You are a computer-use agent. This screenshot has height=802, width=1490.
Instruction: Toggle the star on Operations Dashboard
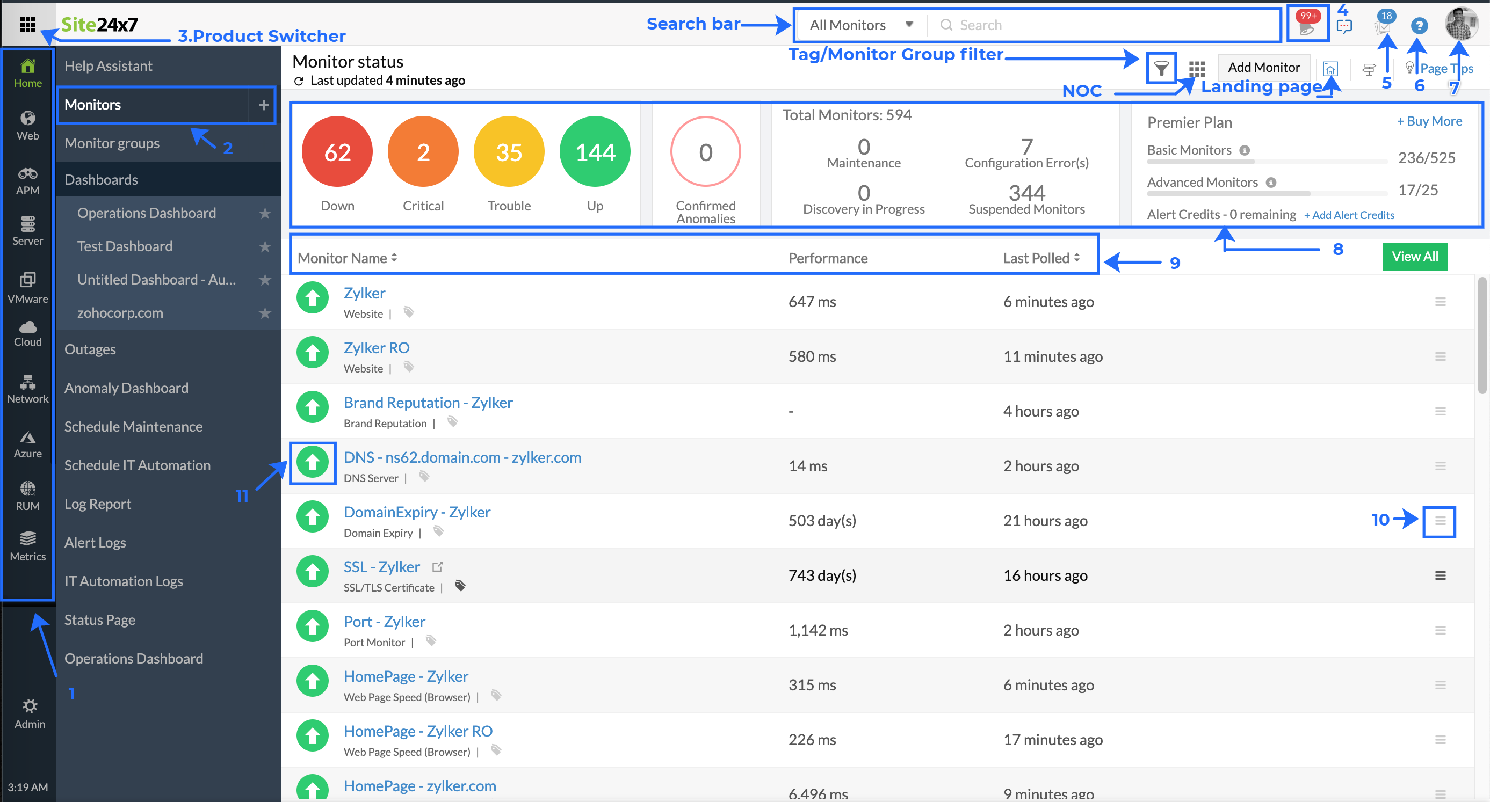[265, 213]
